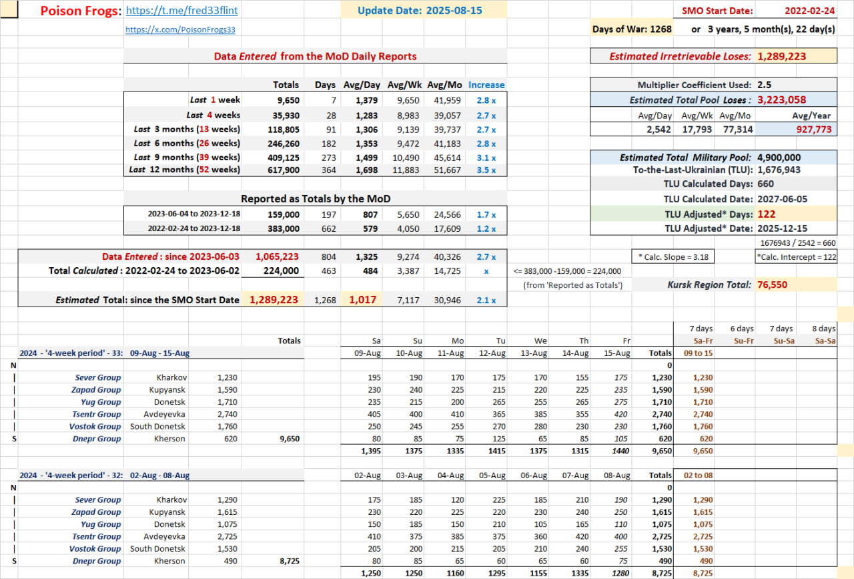
Task: Select the '09 to 15' range header
Action: point(699,353)
